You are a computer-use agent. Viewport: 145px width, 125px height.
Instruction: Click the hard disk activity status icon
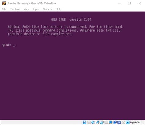tap(84, 122)
